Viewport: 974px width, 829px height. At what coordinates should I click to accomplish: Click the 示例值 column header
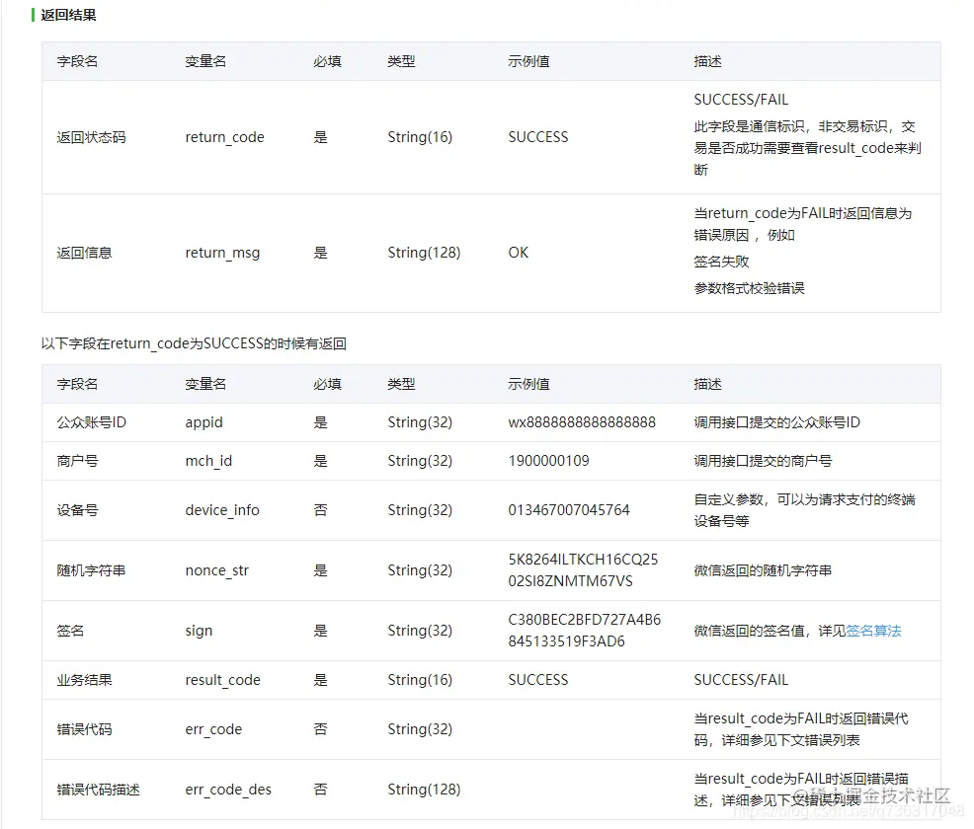click(528, 60)
